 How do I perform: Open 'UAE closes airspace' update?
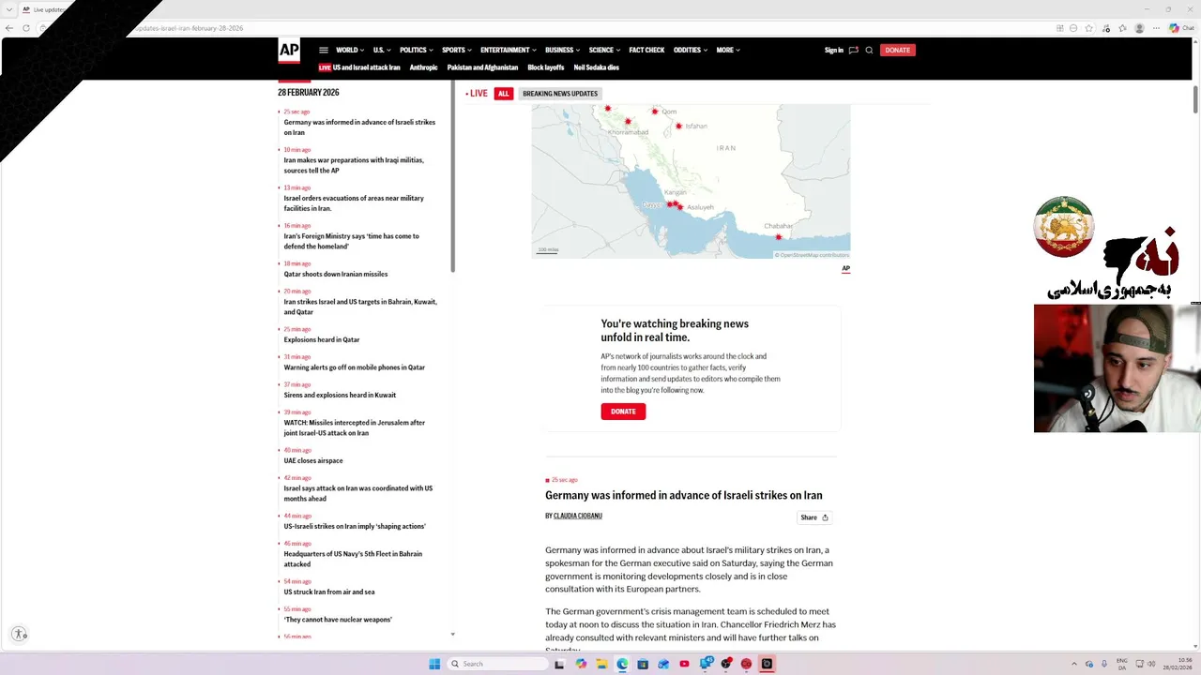click(313, 461)
